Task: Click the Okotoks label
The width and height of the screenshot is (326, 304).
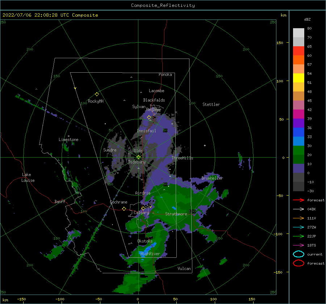Action: (145, 241)
